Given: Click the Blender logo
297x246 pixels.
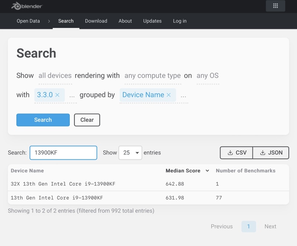Looking at the screenshot, I should pos(27,6).
